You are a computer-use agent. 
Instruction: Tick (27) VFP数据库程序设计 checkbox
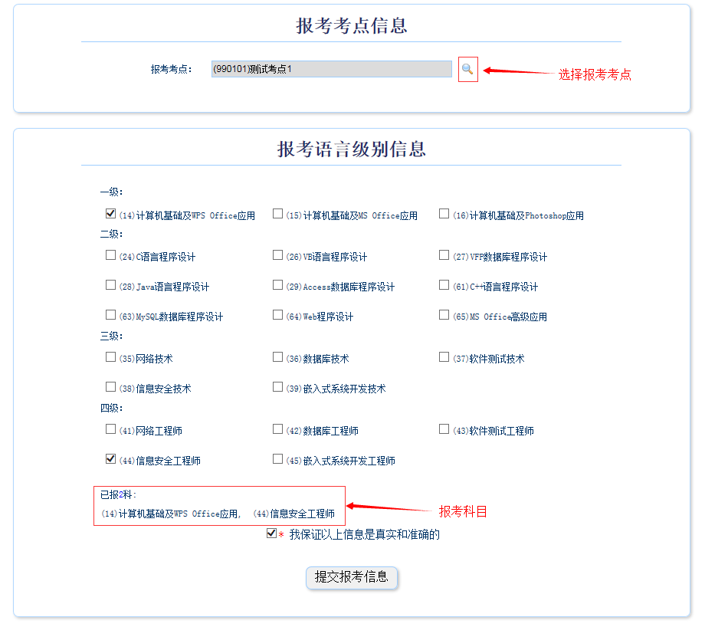pyautogui.click(x=444, y=255)
